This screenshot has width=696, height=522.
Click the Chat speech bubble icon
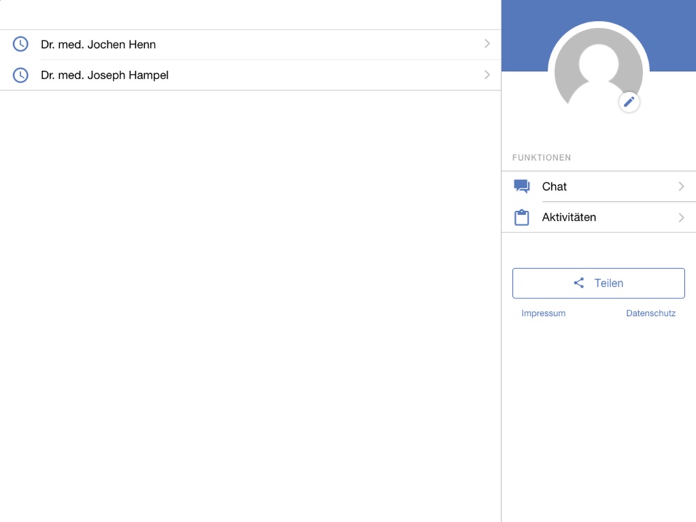click(522, 187)
